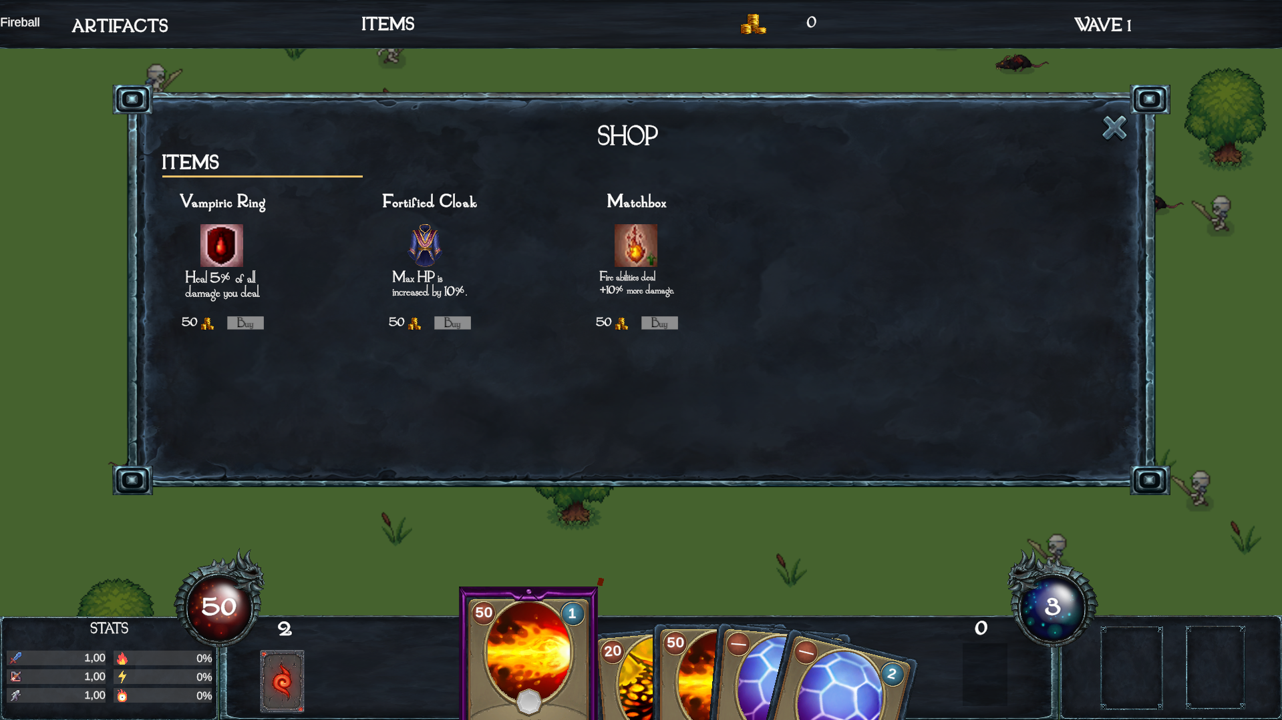Buy the Vampiric Ring
The height and width of the screenshot is (720, 1282).
tap(245, 323)
